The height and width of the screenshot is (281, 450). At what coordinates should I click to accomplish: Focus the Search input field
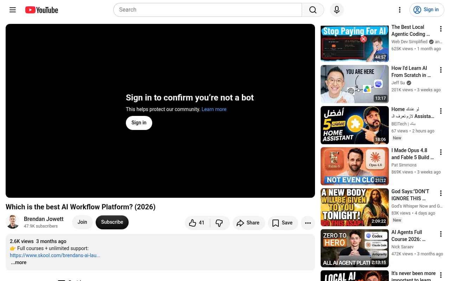click(x=207, y=10)
